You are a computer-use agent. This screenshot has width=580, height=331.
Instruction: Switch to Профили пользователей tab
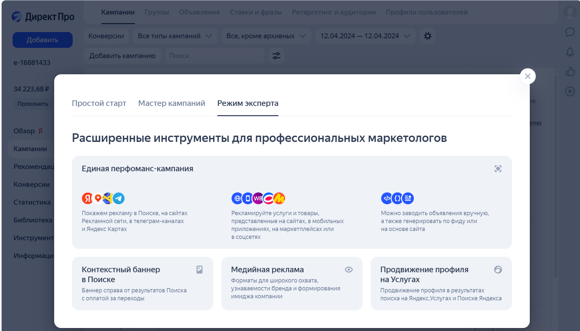click(426, 12)
